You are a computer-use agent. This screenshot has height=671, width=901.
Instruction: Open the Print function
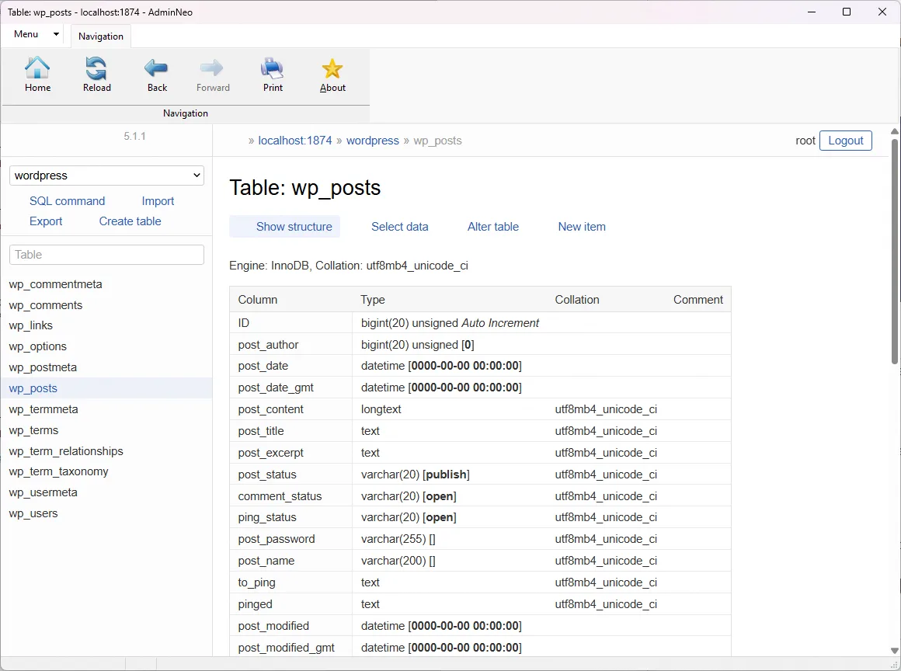[273, 74]
